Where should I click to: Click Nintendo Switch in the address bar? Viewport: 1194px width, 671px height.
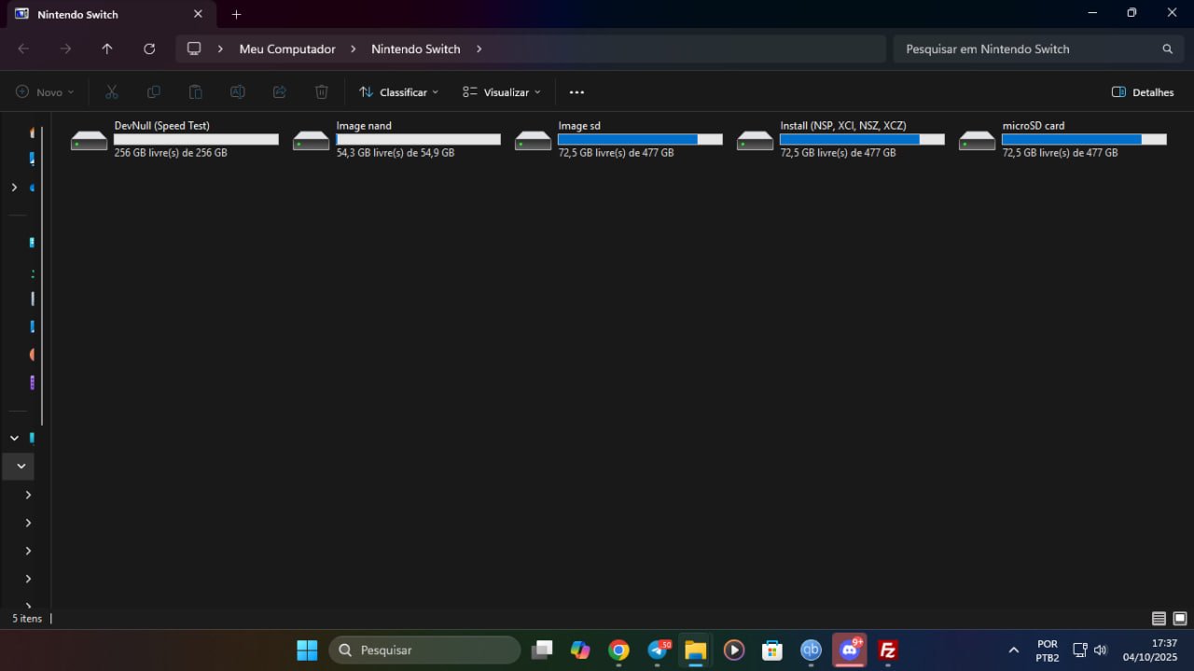pyautogui.click(x=416, y=49)
